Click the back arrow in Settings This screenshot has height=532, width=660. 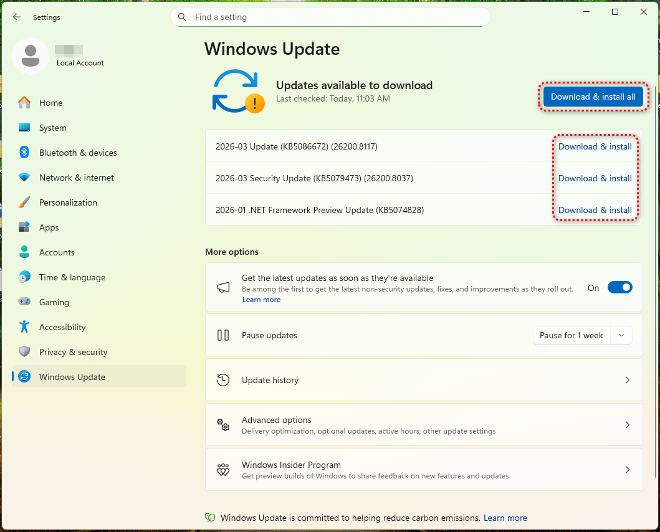pos(17,17)
